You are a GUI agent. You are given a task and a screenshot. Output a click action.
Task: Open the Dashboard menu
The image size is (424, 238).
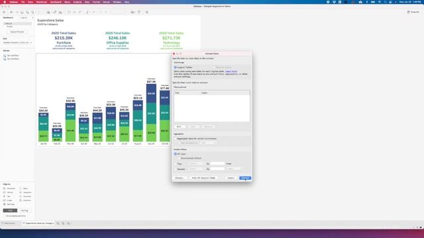(56, 2)
